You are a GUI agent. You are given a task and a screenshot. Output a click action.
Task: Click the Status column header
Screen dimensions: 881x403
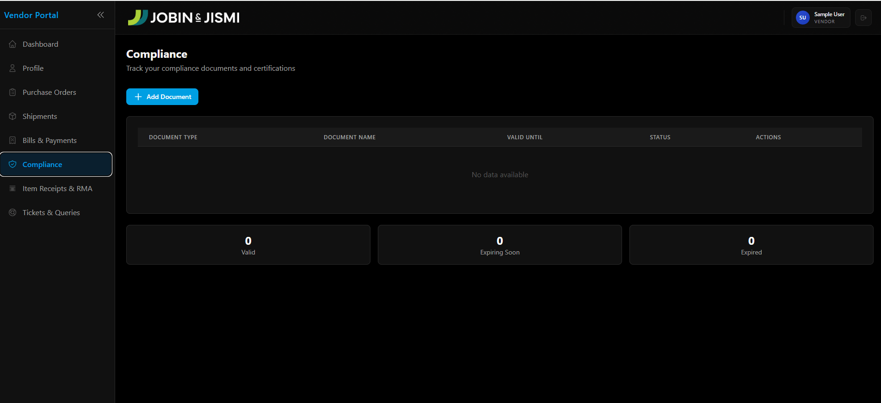tap(660, 137)
